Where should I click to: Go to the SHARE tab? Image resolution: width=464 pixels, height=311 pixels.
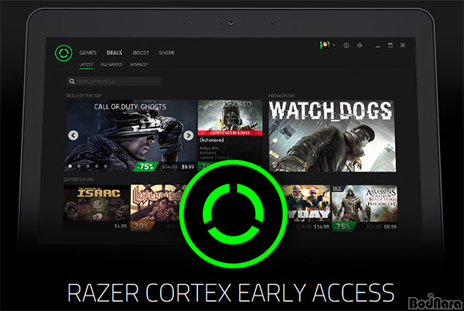pyautogui.click(x=166, y=53)
